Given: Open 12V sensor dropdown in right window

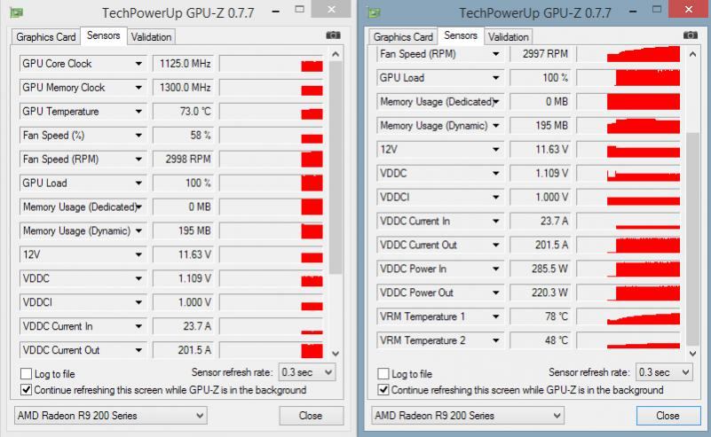Looking at the screenshot, I should pyautogui.click(x=495, y=150).
